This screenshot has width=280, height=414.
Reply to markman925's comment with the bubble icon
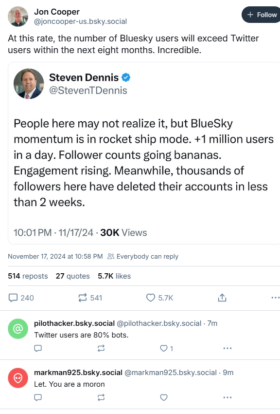[38, 397]
